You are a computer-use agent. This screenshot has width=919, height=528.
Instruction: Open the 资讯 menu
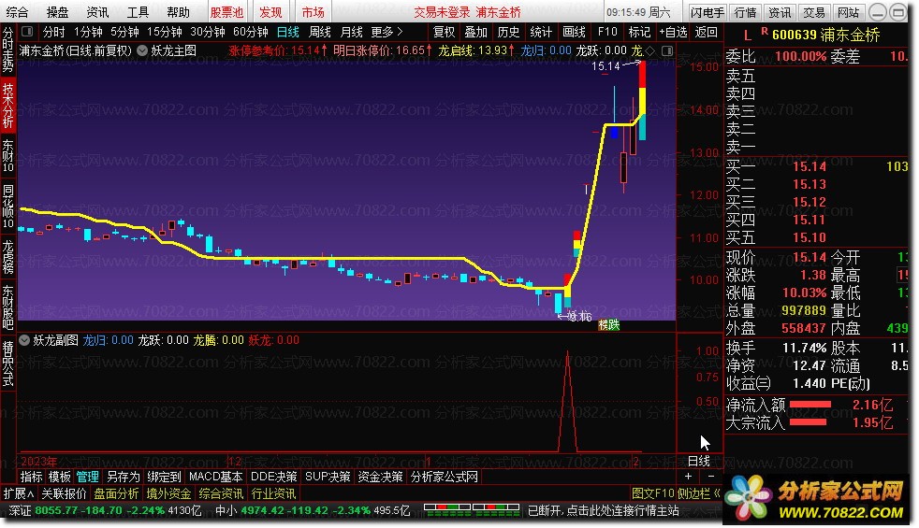97,12
